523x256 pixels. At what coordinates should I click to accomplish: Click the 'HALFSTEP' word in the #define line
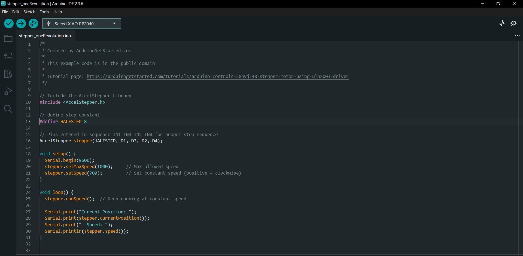click(71, 121)
